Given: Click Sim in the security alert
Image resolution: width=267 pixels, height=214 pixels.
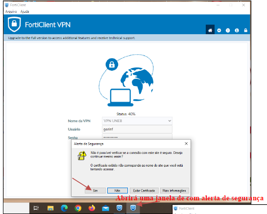Looking at the screenshot, I should coord(95,191).
